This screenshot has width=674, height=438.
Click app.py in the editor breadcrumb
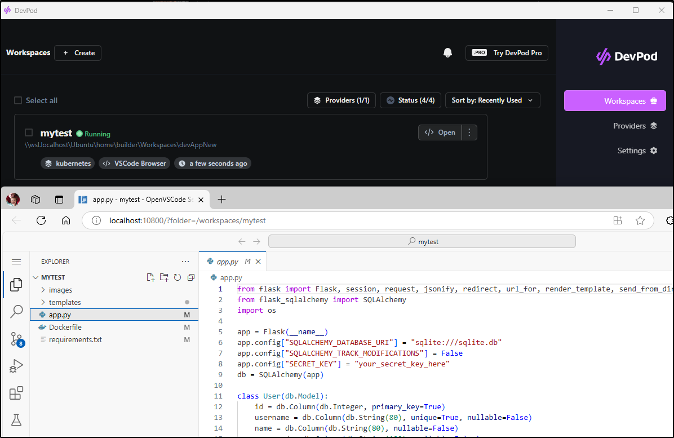(x=227, y=278)
